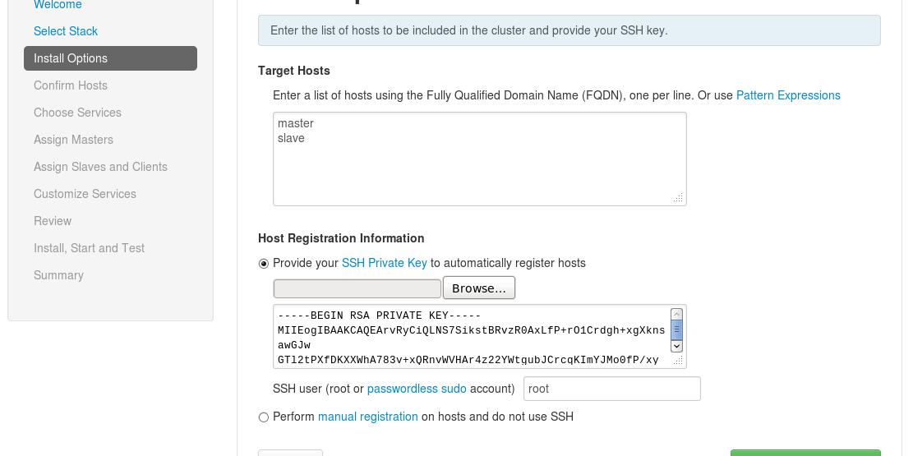Choose the 'Perform manual registration' radio option
Image resolution: width=913 pixels, height=456 pixels.
(x=264, y=417)
